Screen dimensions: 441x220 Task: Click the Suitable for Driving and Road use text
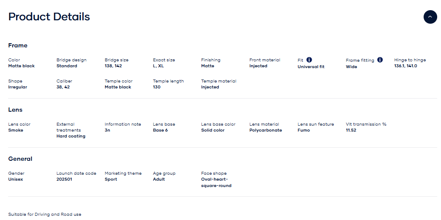[45, 214]
